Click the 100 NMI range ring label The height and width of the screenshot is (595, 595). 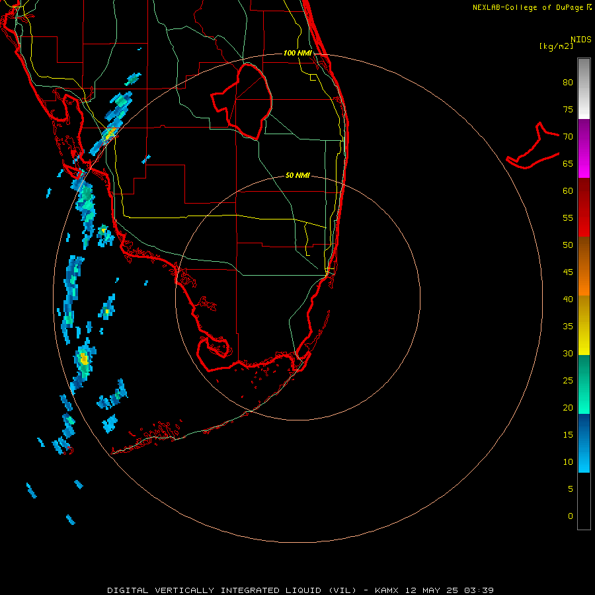[297, 53]
